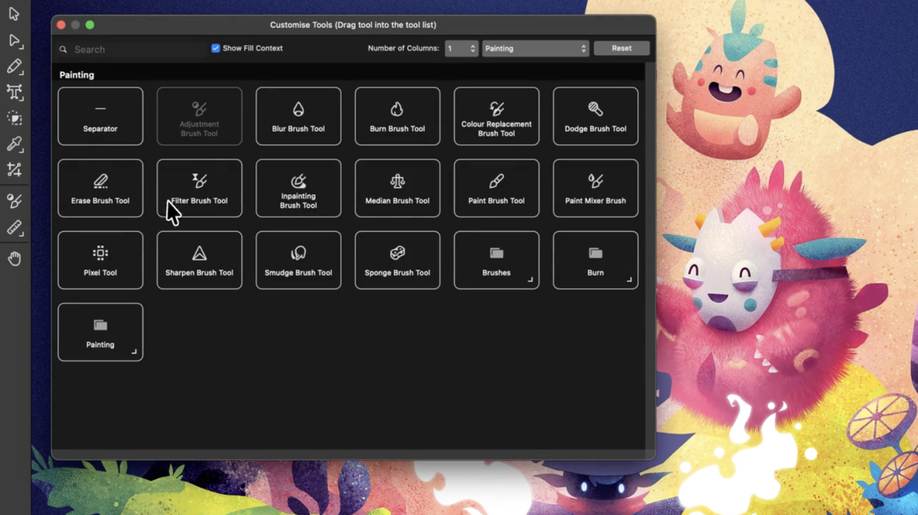The height and width of the screenshot is (515, 918).
Task: Choose the Dodge Brush Tool
Action: tap(595, 116)
